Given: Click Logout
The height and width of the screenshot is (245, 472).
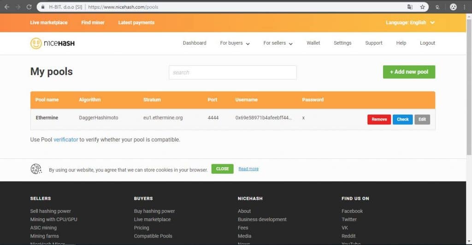Looking at the screenshot, I should 427,43.
